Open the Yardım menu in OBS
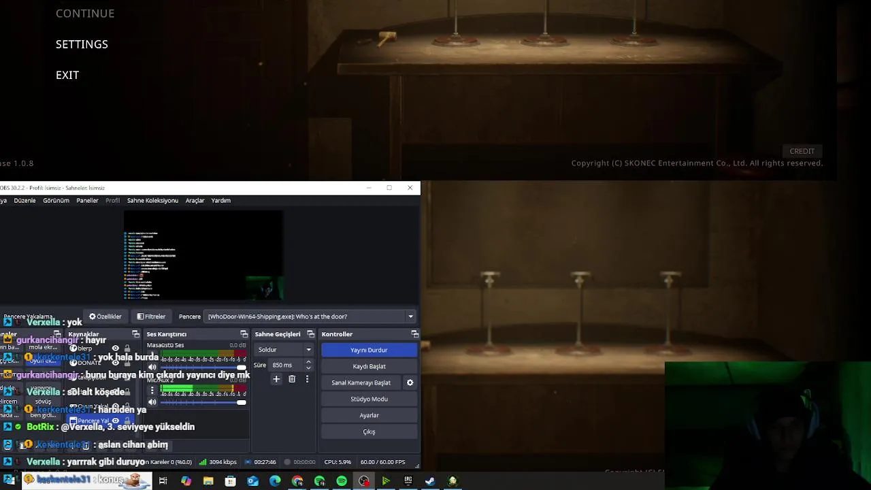871x490 pixels. [220, 201]
